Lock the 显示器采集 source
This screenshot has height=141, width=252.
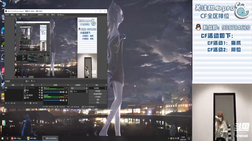[42, 95]
